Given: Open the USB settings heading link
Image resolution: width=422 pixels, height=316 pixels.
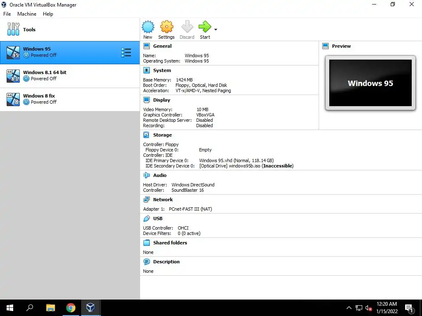Looking at the screenshot, I should [x=158, y=218].
